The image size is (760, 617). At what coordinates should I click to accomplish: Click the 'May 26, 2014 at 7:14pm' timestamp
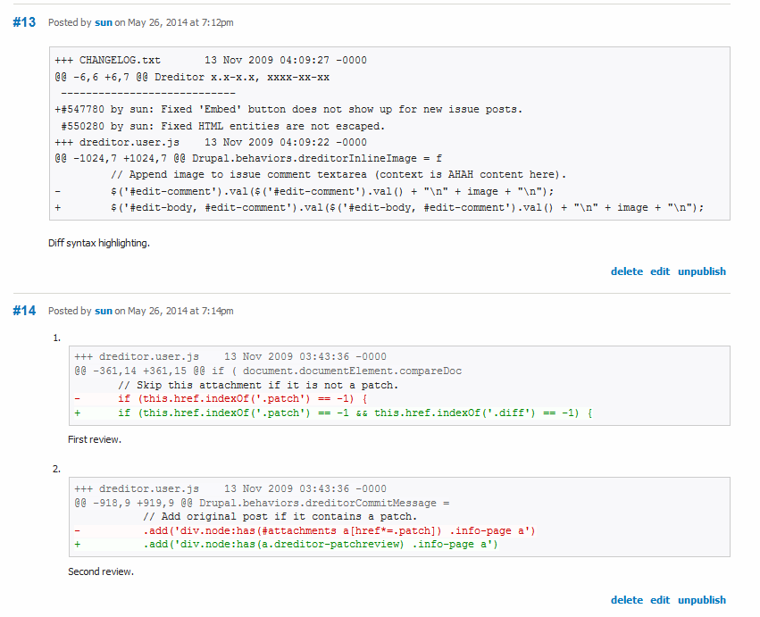pos(180,311)
